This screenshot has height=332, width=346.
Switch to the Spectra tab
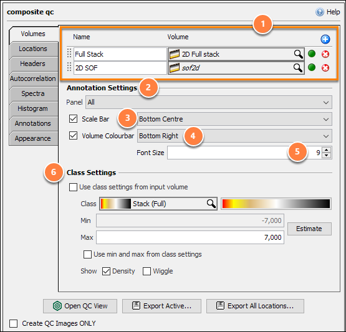33,93
